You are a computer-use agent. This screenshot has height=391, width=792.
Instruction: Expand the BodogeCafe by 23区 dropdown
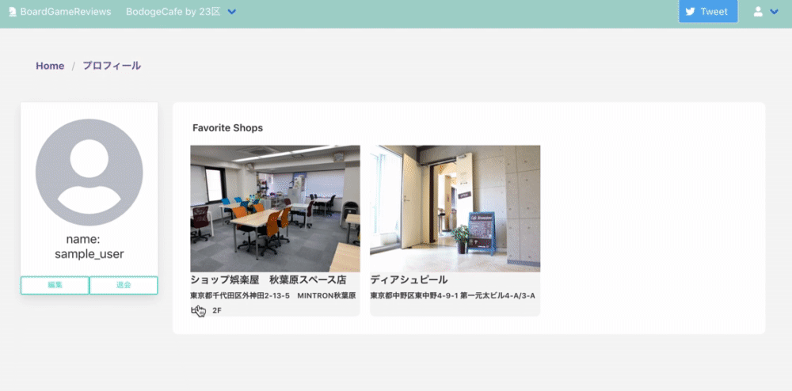[181, 12]
